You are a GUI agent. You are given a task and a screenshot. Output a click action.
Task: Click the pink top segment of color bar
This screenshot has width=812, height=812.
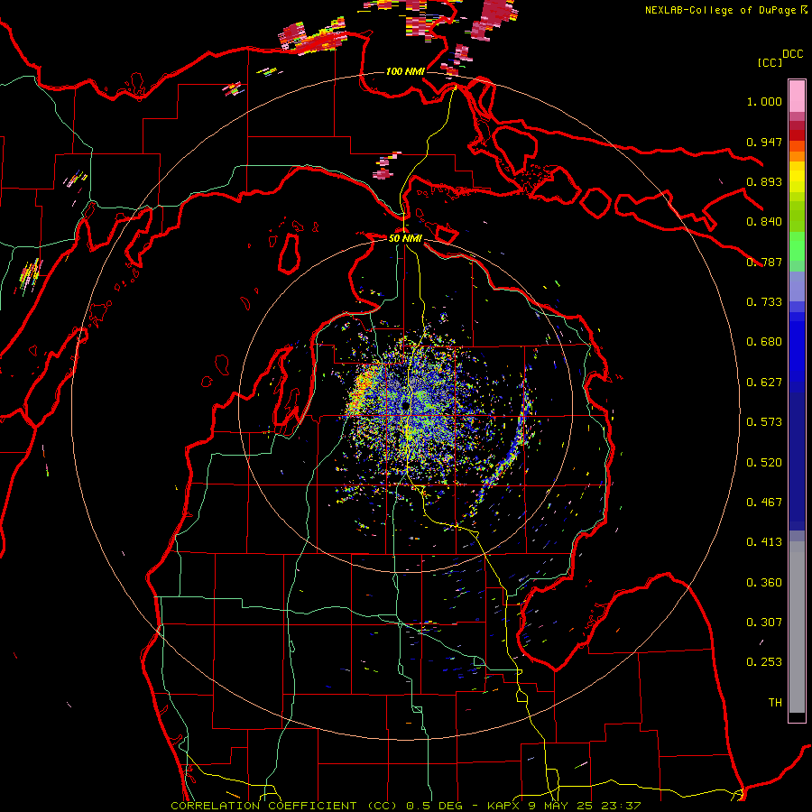point(797,97)
